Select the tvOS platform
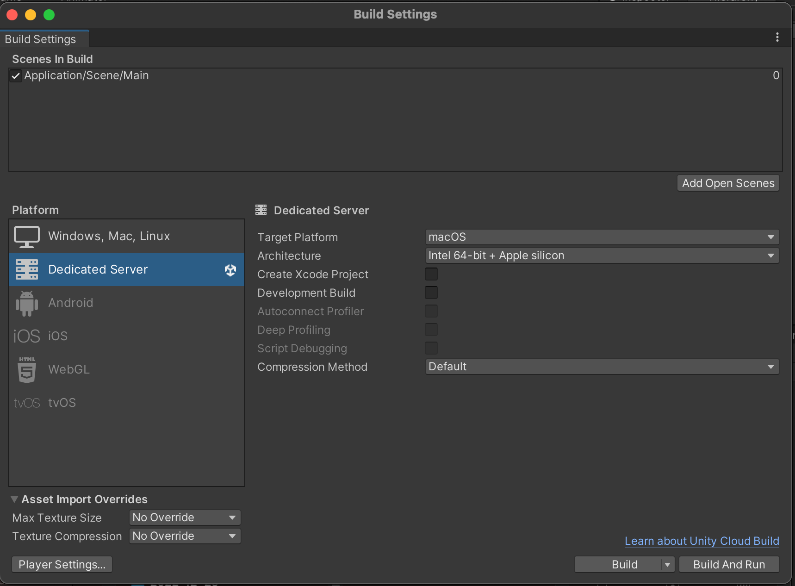This screenshot has width=795, height=586. tap(127, 403)
